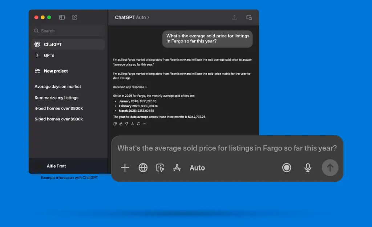Open the companion window icon in header

click(249, 17)
